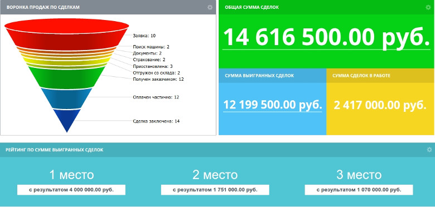This screenshot has width=435, height=207.
Task: Open settings gear of sales funnel widget
Action: (210, 7)
